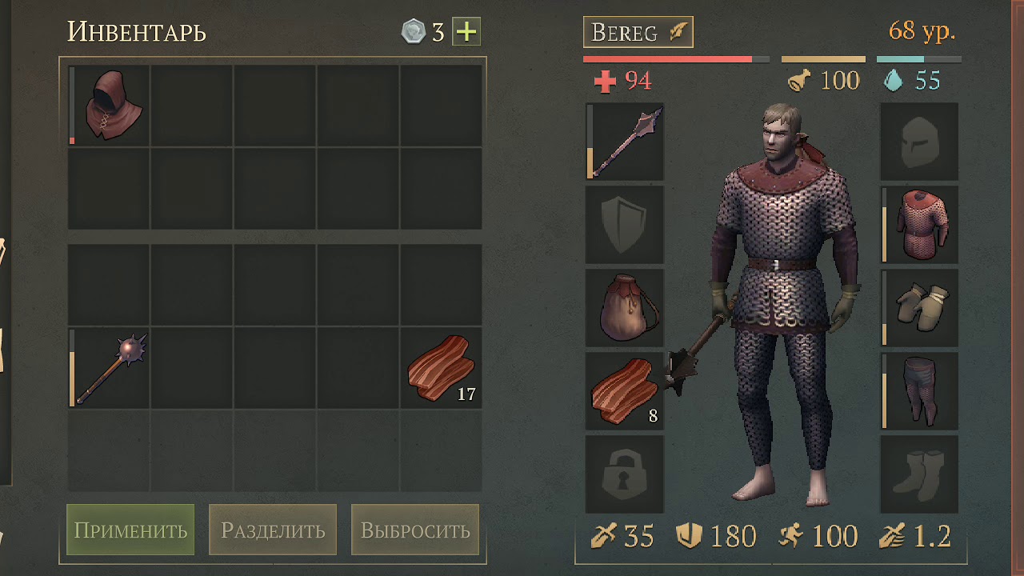The image size is (1024, 576).
Task: Select the red hood in inventory
Action: click(x=110, y=106)
